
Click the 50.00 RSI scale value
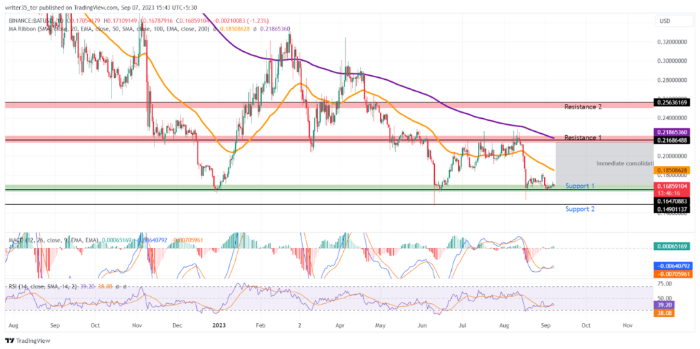click(664, 298)
